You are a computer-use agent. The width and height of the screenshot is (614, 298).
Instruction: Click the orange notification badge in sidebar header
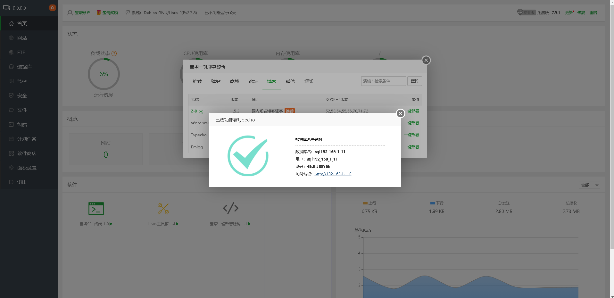(x=52, y=8)
